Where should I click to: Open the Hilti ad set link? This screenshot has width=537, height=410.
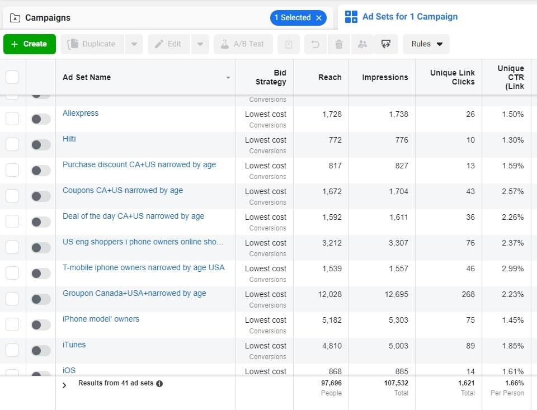tap(69, 139)
